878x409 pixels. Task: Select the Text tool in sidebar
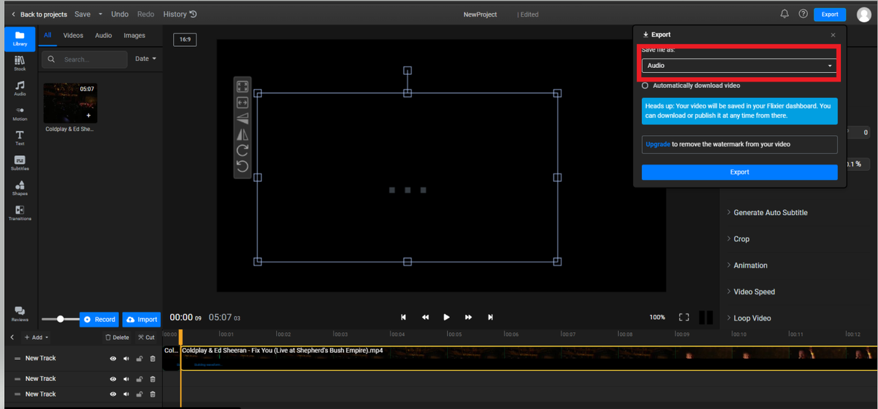(x=20, y=138)
